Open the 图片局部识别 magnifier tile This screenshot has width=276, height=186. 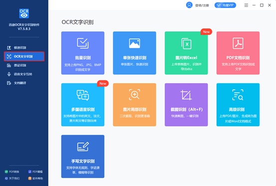134,105
